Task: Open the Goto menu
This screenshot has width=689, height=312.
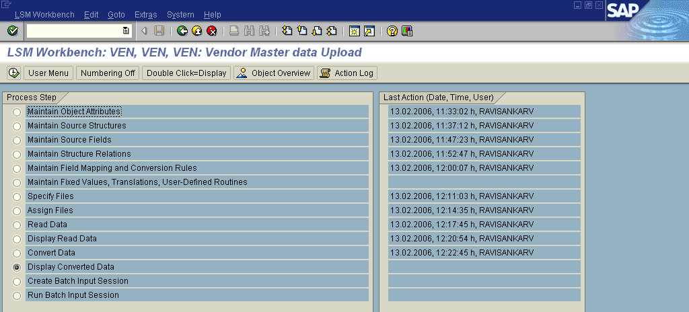Action: [x=116, y=15]
